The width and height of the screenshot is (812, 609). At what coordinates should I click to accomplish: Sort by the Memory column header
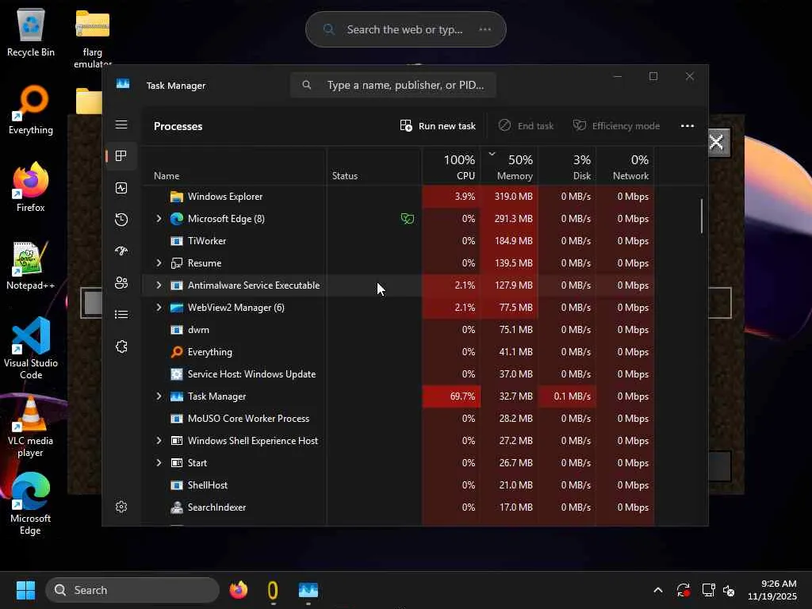pyautogui.click(x=510, y=167)
